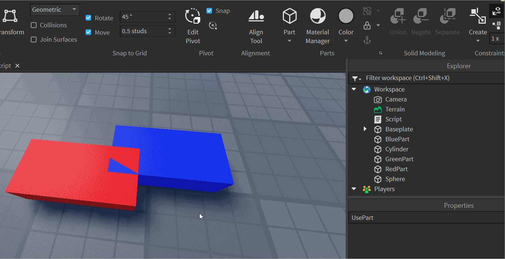Open the Filter workspace dropdown arrow
Screen dimensions: 505x259
pos(360,79)
